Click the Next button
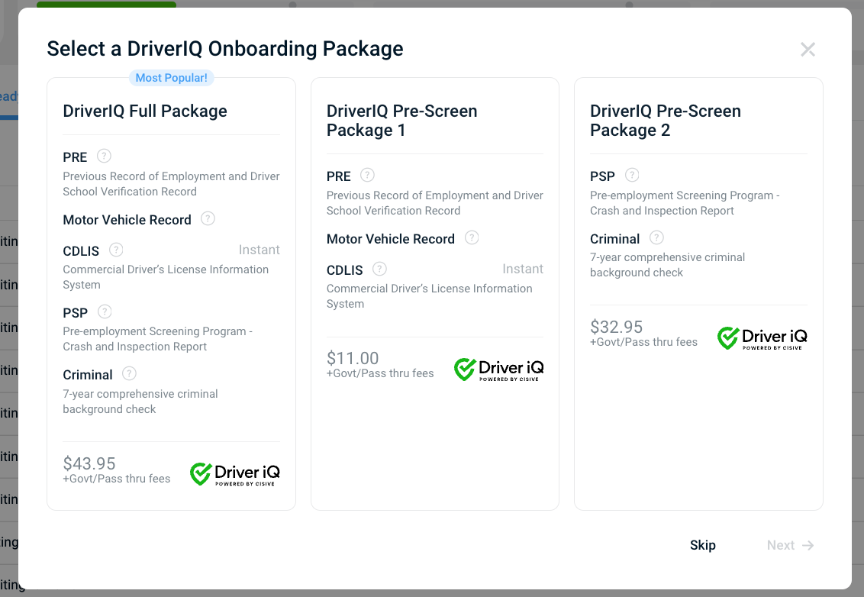The width and height of the screenshot is (864, 597). click(x=790, y=545)
